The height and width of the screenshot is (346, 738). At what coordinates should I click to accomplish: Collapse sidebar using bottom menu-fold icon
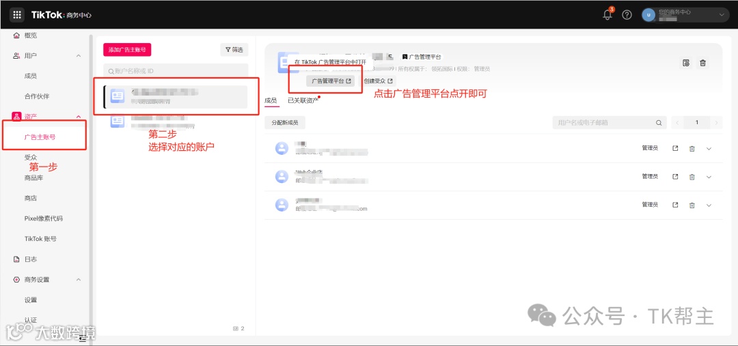[83, 338]
